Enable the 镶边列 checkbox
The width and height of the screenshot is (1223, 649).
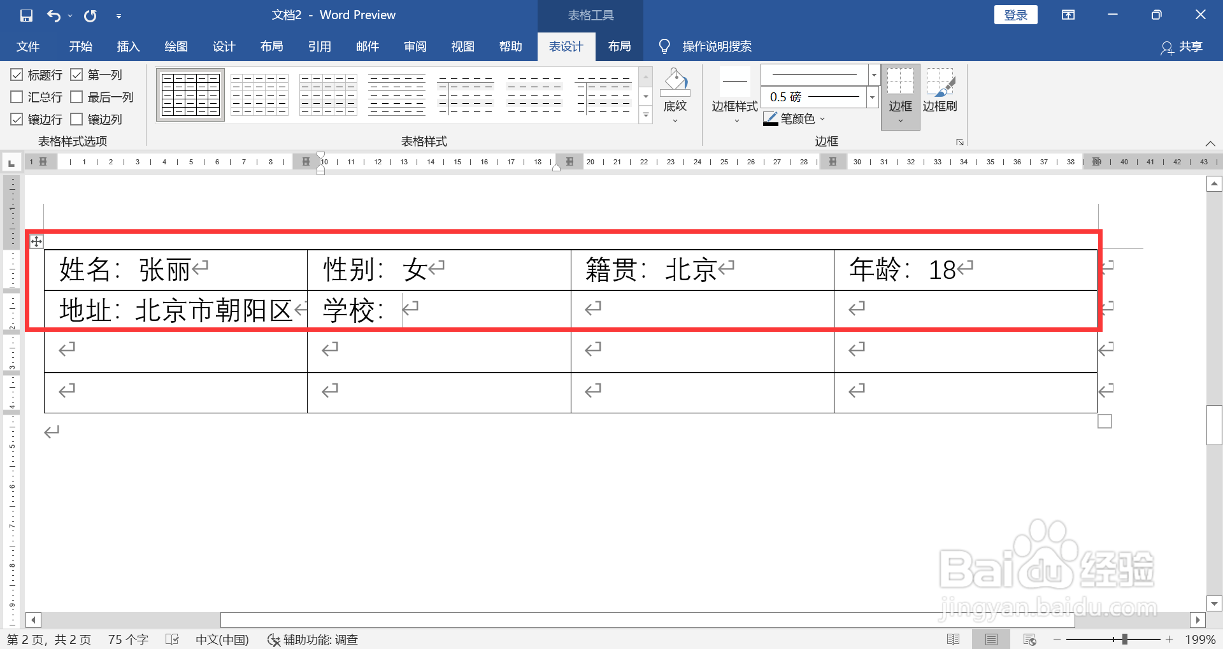(76, 119)
